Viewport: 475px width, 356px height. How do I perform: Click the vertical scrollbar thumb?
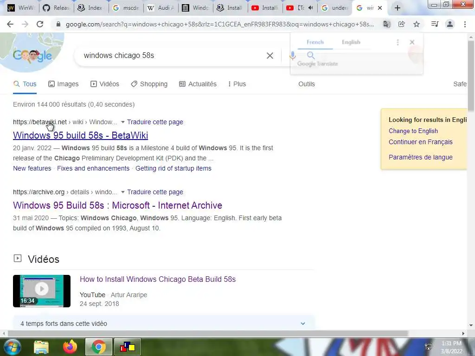[471, 76]
